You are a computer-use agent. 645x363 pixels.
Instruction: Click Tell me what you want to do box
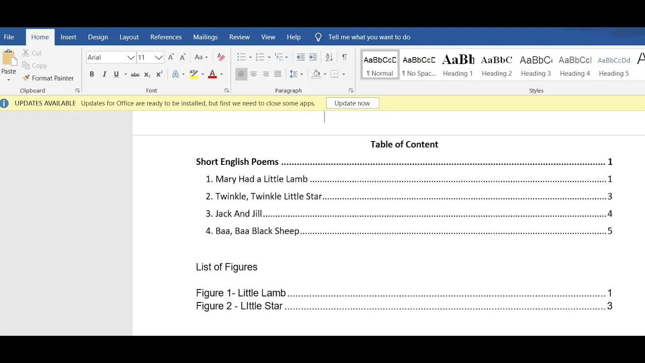tap(369, 37)
